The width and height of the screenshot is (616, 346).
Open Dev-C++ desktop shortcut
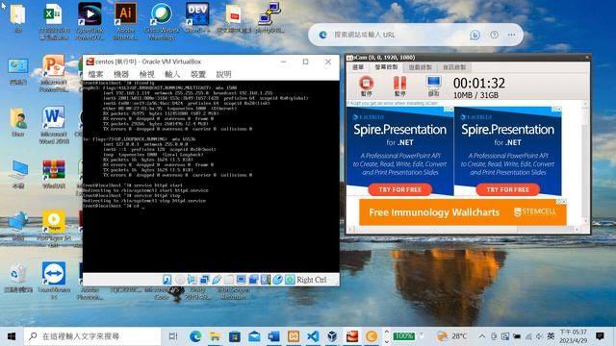click(197, 18)
